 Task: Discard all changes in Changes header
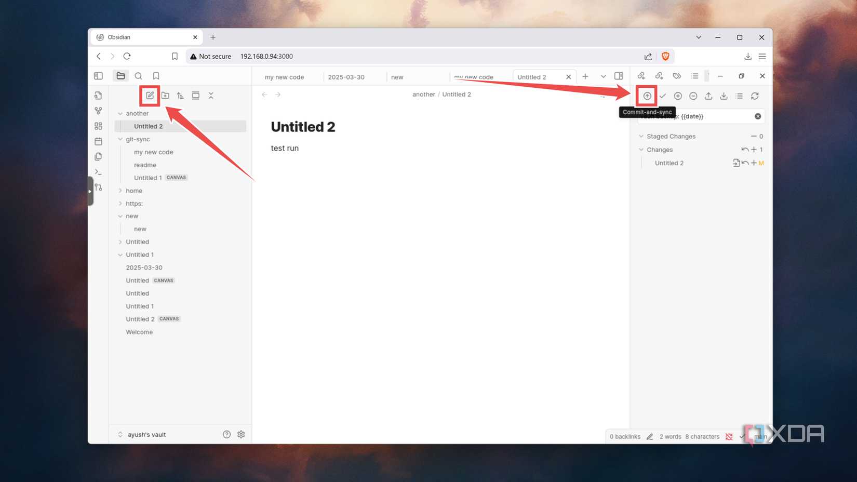coord(745,150)
